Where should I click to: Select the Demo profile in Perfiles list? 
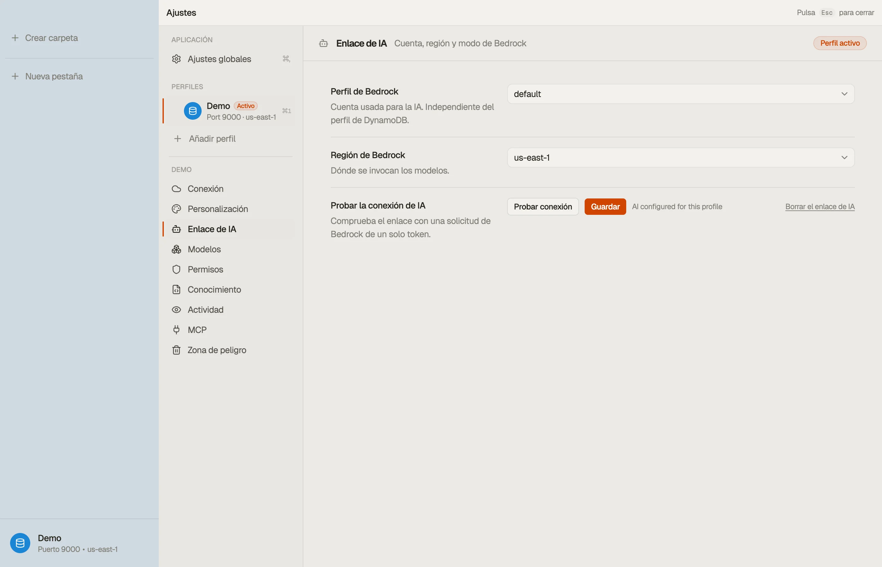[231, 111]
